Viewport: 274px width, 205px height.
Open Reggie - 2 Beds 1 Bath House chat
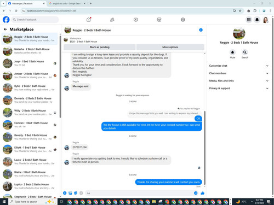tap(30, 39)
